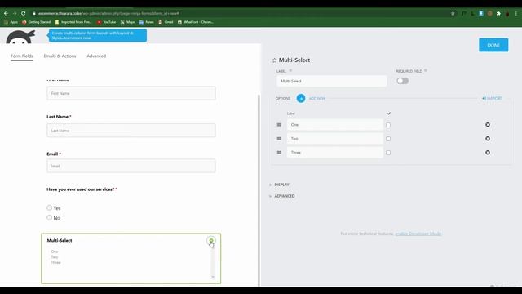522x294 pixels.
Task: Click the Done button
Action: coord(493,45)
